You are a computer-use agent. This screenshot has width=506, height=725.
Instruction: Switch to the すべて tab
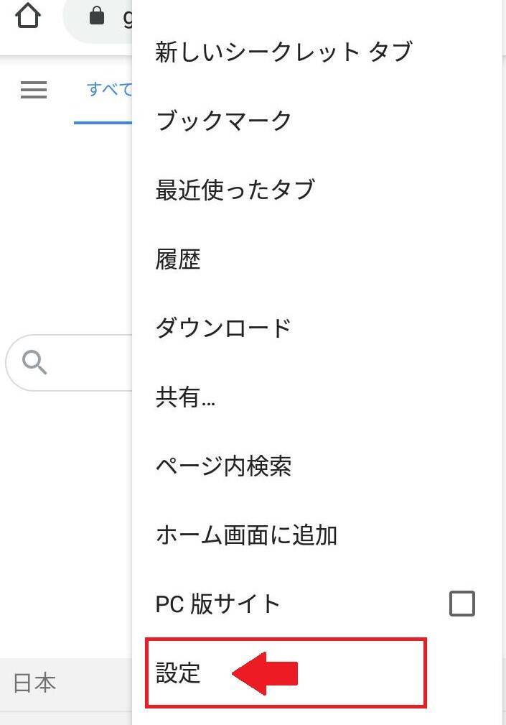pos(109,90)
